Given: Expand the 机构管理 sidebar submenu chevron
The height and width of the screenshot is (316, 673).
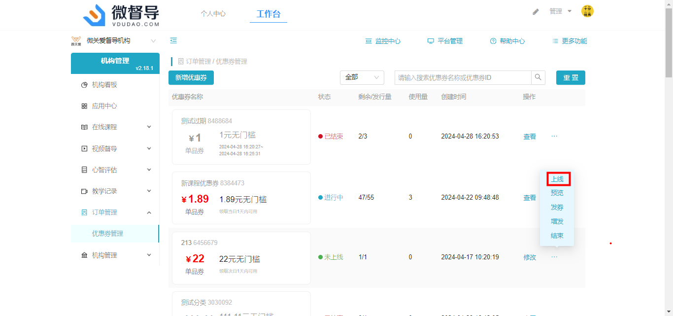Looking at the screenshot, I should click(x=149, y=255).
